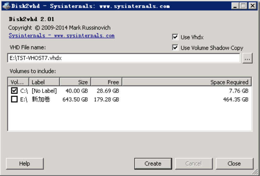Click the Help button

[x=25, y=164]
